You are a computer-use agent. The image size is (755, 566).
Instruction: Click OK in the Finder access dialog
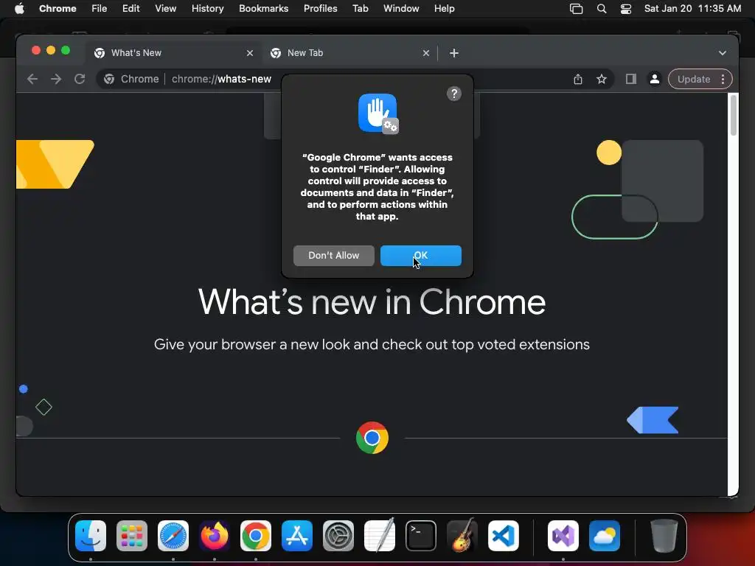pyautogui.click(x=421, y=256)
